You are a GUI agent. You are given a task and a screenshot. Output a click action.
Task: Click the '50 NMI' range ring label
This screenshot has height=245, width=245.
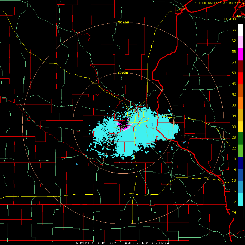(x=123, y=73)
